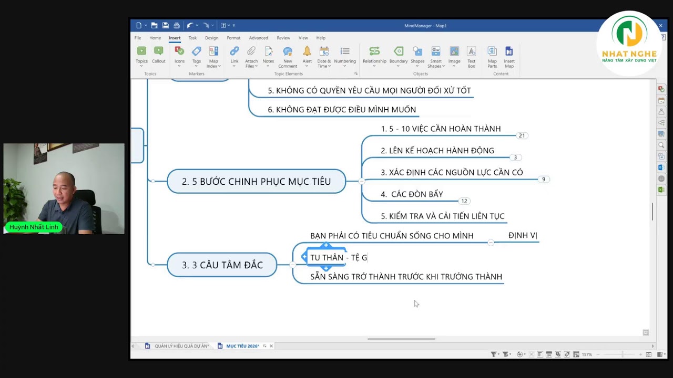Expand the new document dropdown arrow in title bar
Viewport: 673px width, 378px height.
coord(146,25)
